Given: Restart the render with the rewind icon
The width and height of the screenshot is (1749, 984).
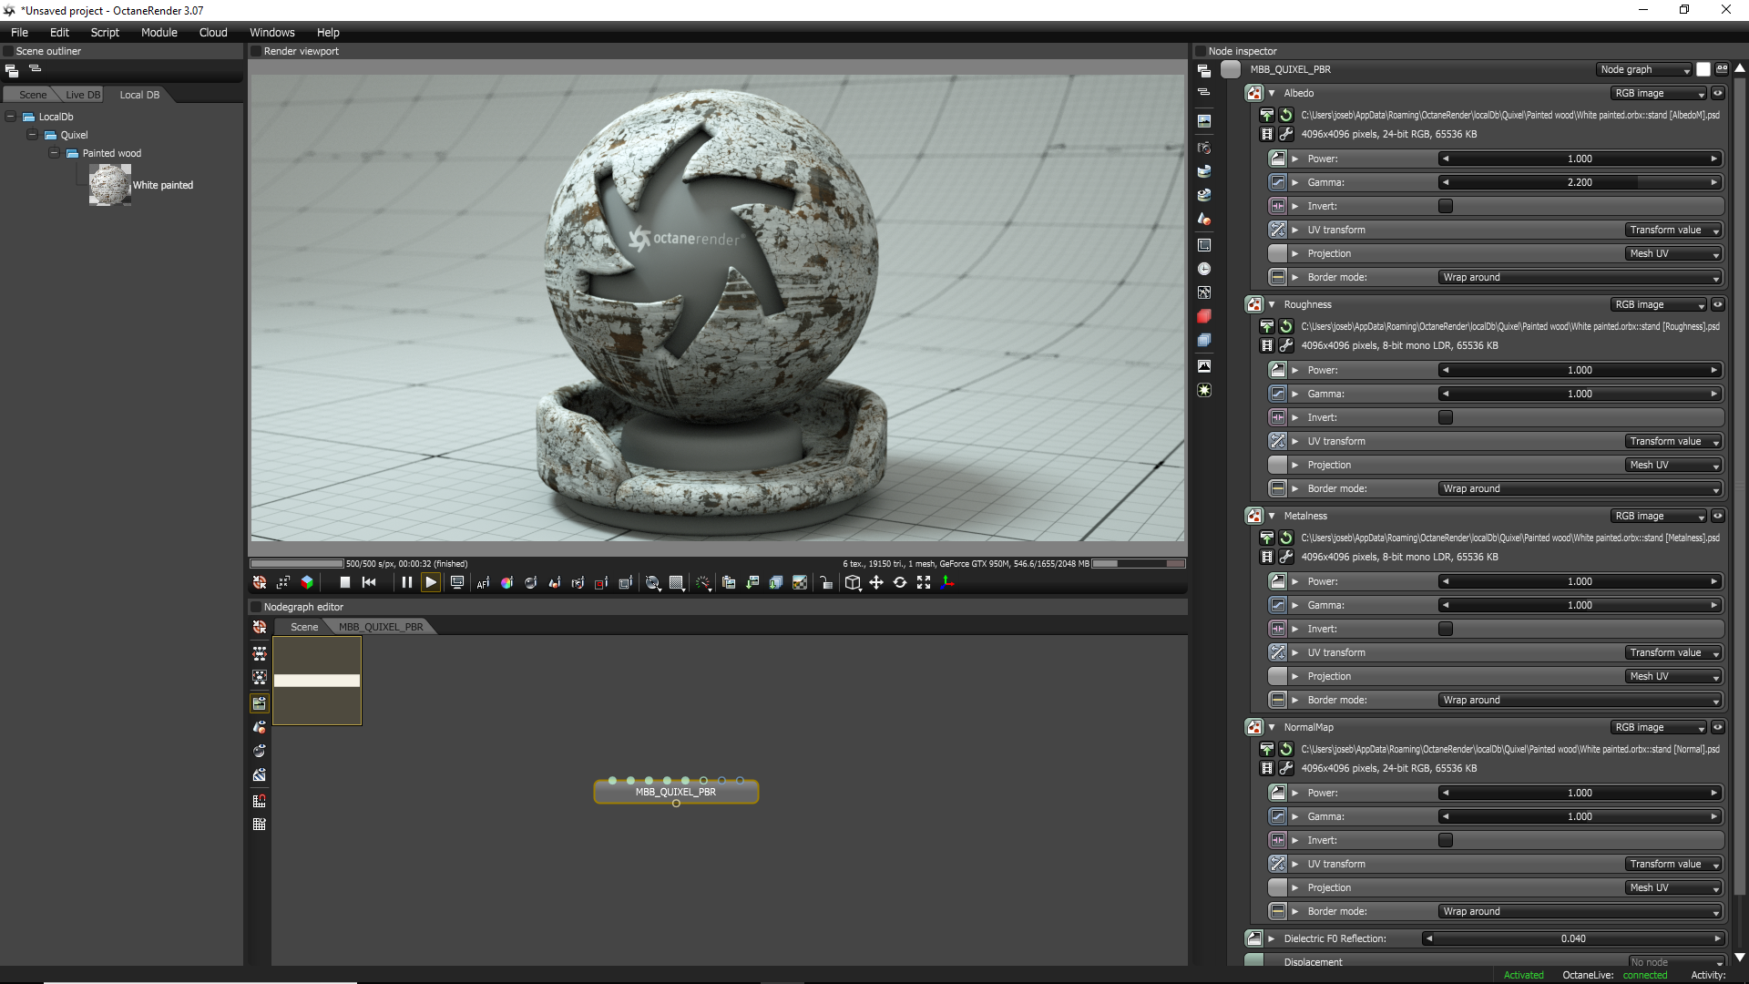Looking at the screenshot, I should 369,583.
